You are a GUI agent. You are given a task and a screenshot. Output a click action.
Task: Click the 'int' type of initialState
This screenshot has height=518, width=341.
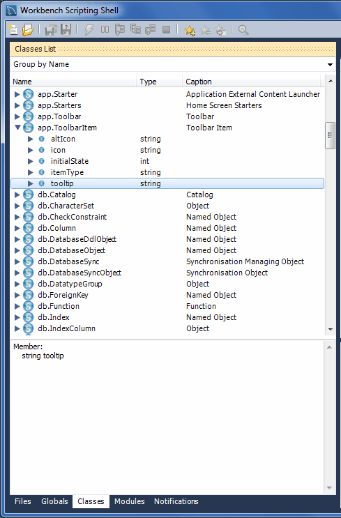click(x=144, y=161)
